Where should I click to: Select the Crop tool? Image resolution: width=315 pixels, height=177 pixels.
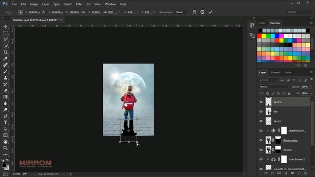click(5, 52)
